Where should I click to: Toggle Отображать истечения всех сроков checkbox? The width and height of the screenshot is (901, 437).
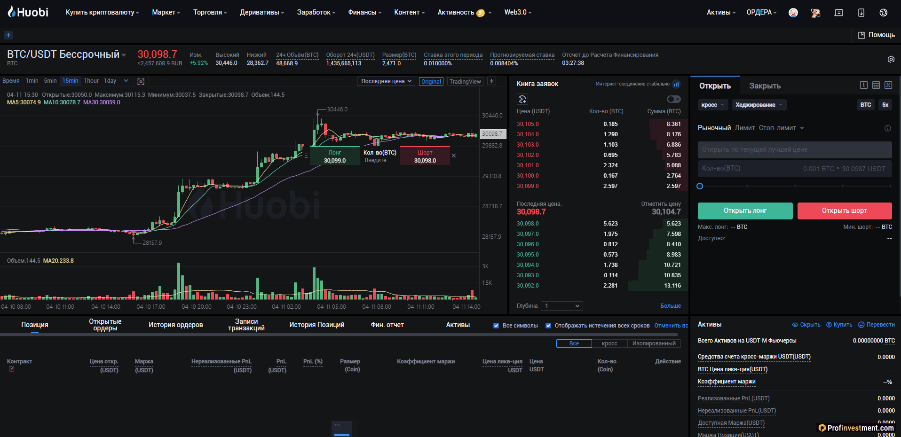point(548,326)
